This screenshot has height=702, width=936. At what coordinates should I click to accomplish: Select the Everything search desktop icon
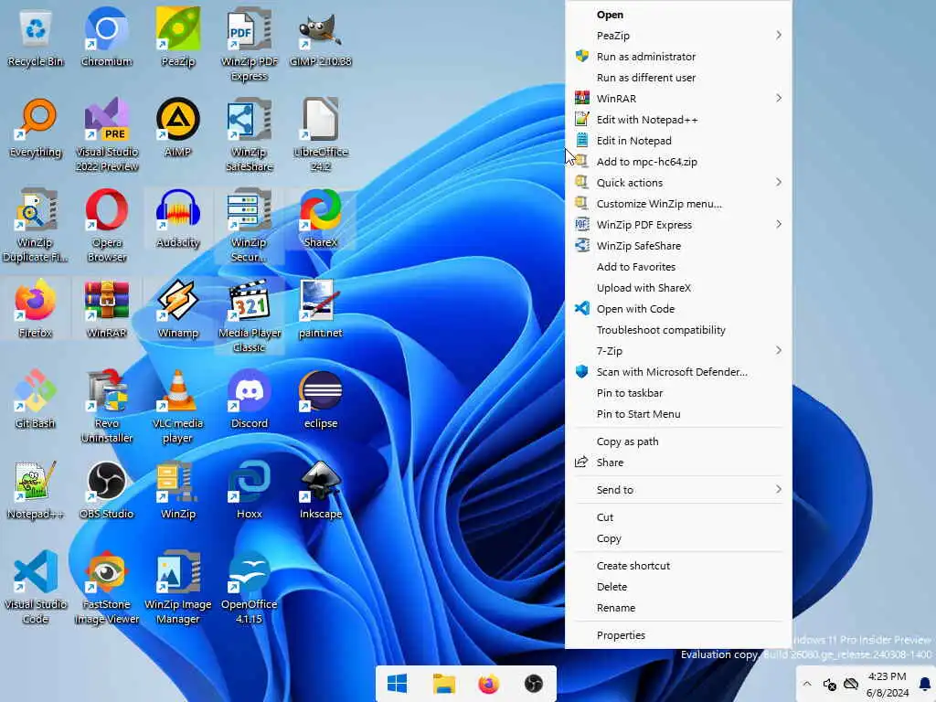pos(36,128)
